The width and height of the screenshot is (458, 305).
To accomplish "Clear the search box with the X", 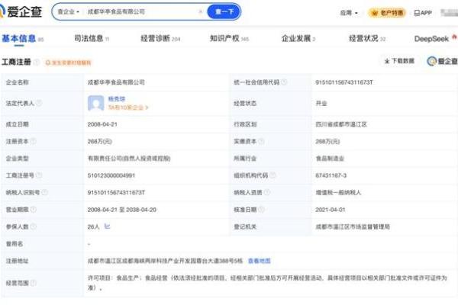I will point(200,11).
